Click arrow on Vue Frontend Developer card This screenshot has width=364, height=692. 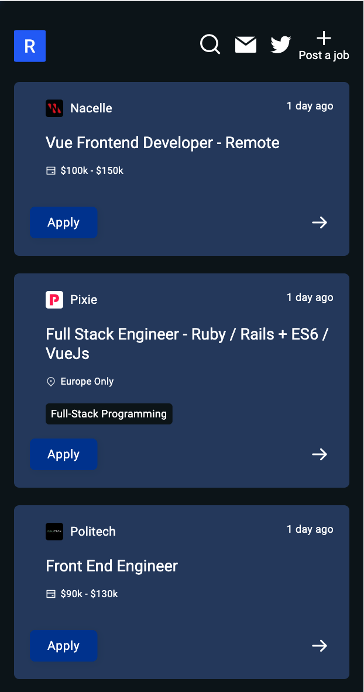click(x=320, y=222)
